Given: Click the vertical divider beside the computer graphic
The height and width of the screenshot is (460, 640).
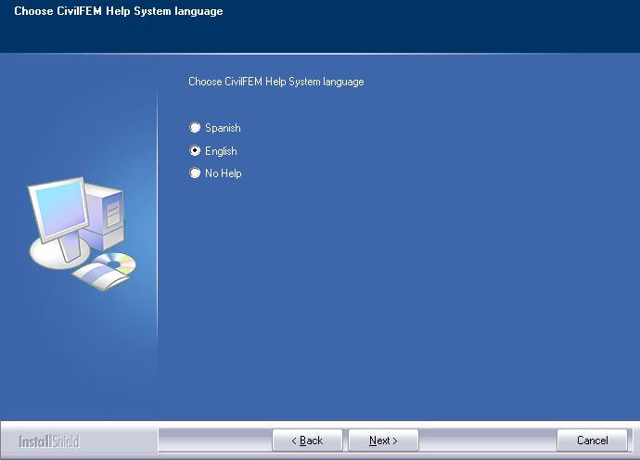Looking at the screenshot, I should click(x=158, y=232).
